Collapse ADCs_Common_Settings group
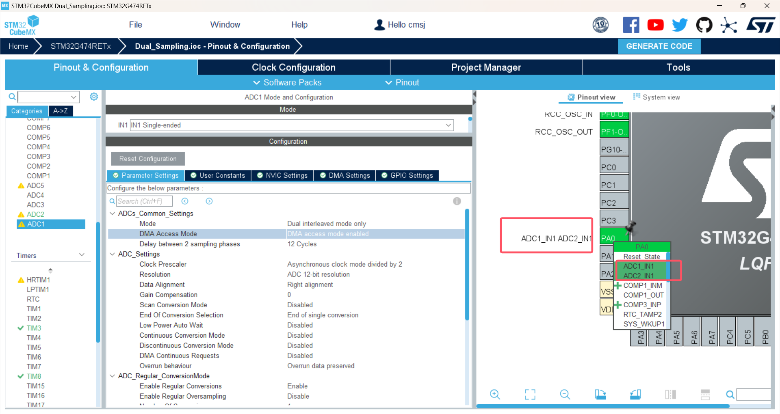The width and height of the screenshot is (780, 414). [x=112, y=213]
